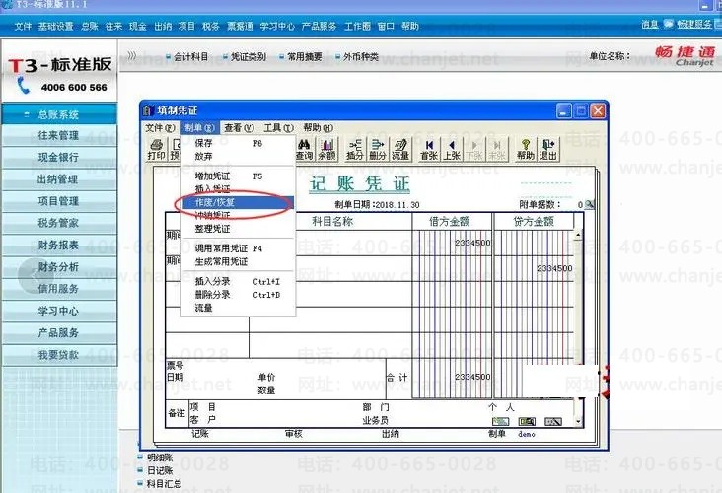Image resolution: width=722 pixels, height=493 pixels.
Task: Open 窗口 in the main menu bar
Action: pyautogui.click(x=386, y=27)
